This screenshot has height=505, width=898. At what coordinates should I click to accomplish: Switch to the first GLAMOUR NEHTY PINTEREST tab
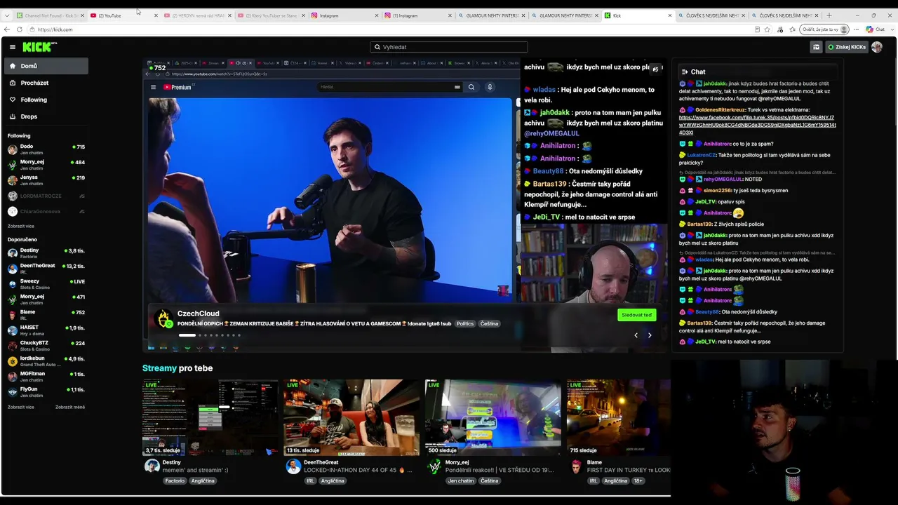coord(492,15)
